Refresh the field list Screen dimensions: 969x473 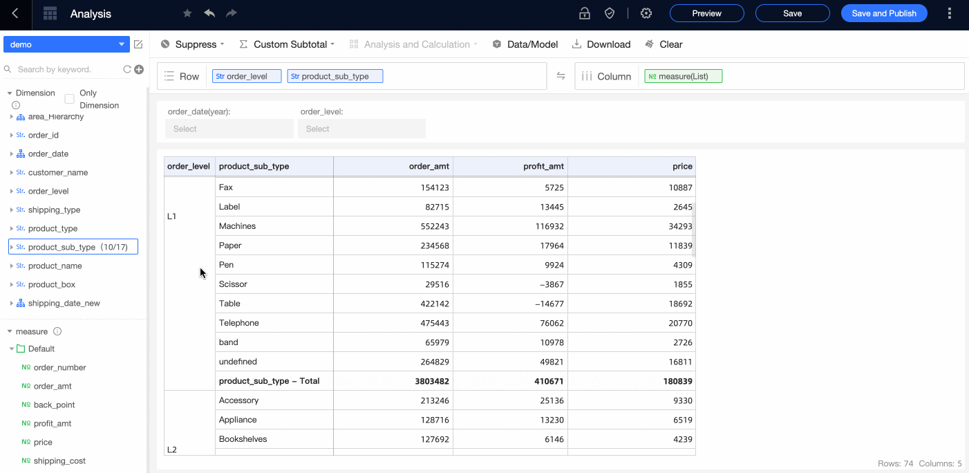(126, 69)
